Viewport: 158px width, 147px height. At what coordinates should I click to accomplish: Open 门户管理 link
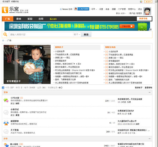[122, 9]
